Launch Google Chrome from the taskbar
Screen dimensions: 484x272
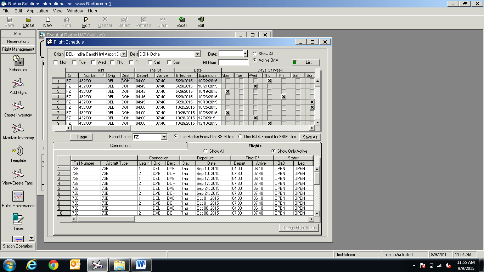[x=54, y=265]
